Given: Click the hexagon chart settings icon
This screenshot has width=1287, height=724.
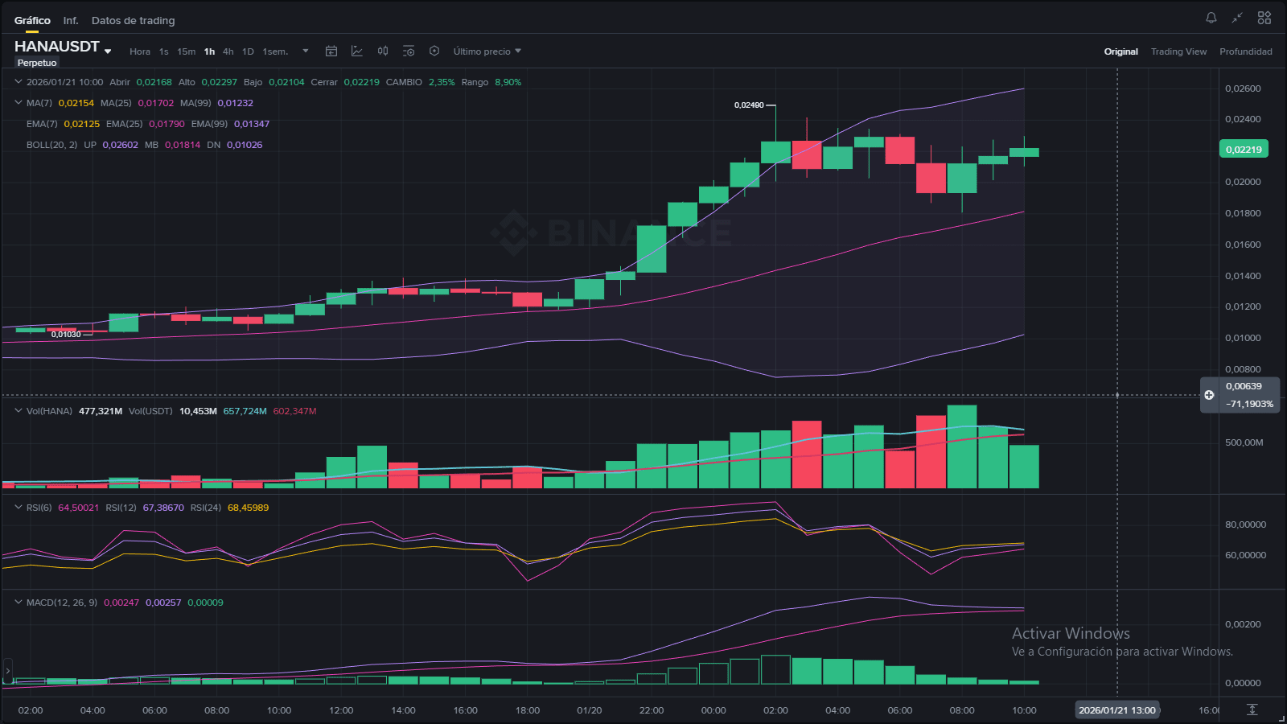Looking at the screenshot, I should [434, 51].
